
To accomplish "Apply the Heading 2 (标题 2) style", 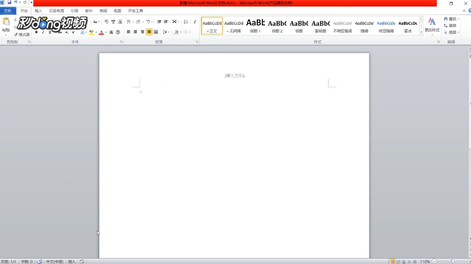I will (x=277, y=26).
